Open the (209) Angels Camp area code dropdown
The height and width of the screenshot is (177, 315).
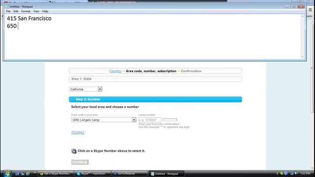(104, 120)
